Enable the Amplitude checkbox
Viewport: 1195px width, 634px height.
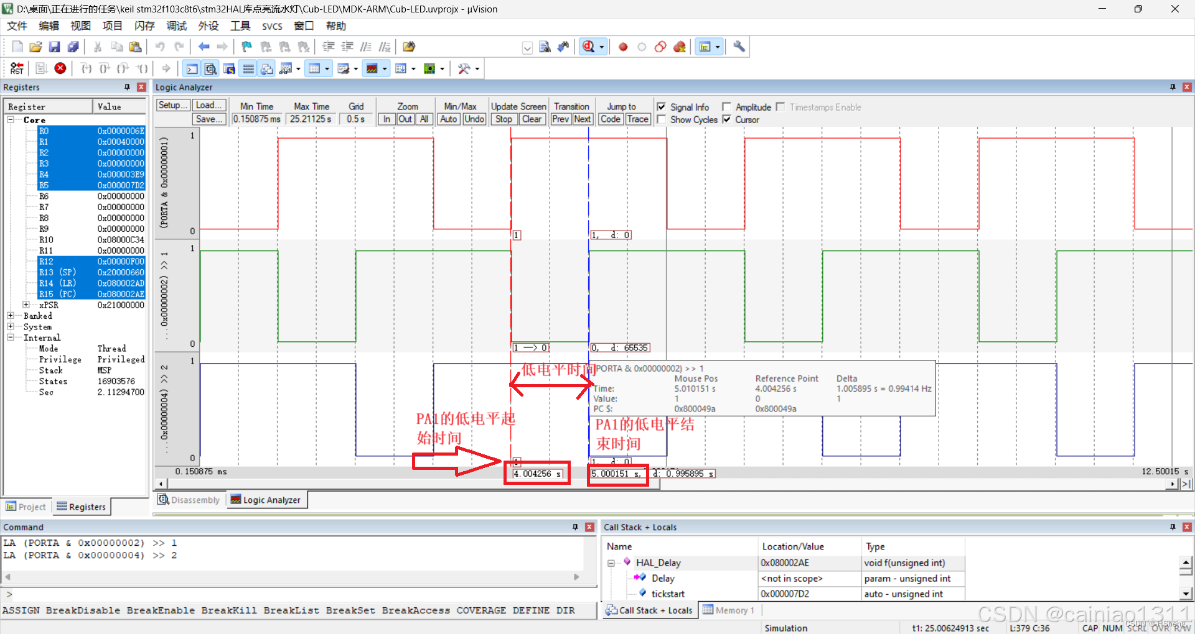726,107
